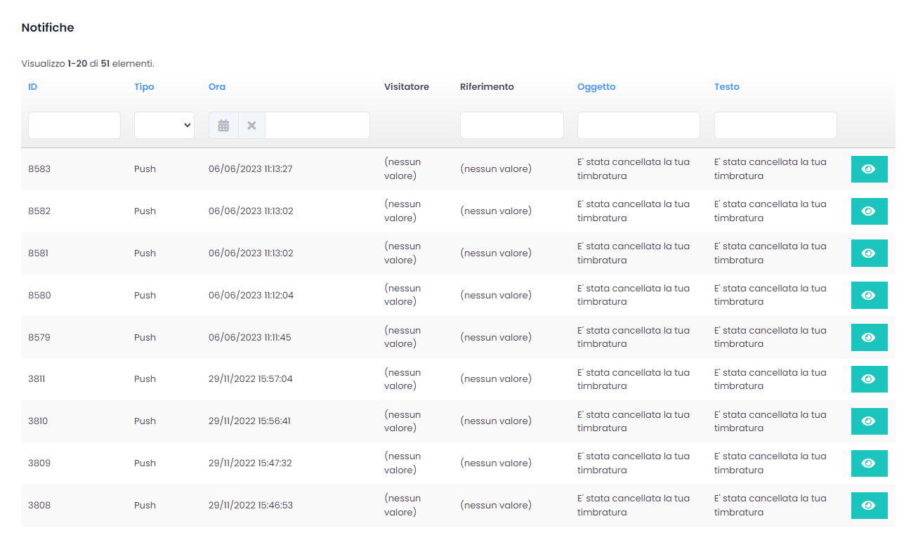The height and width of the screenshot is (533, 918).
Task: Focus the ID filter input field
Action: tap(74, 126)
